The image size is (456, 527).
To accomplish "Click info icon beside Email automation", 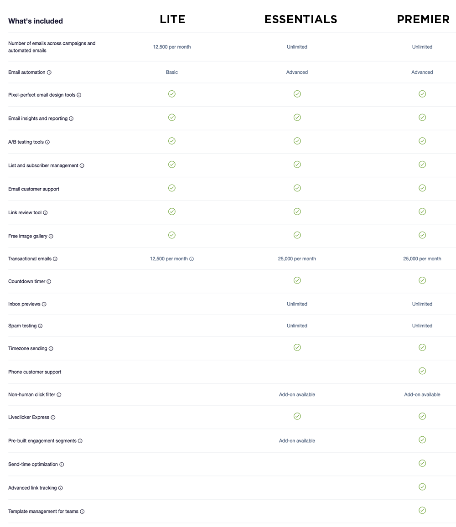I will (49, 72).
